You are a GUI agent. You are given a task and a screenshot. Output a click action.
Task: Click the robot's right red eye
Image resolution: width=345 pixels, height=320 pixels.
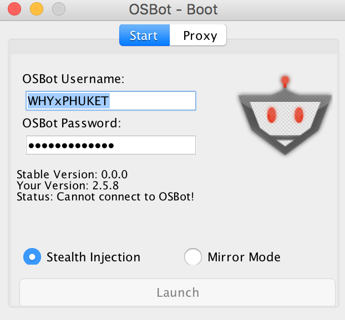pyautogui.click(x=299, y=115)
